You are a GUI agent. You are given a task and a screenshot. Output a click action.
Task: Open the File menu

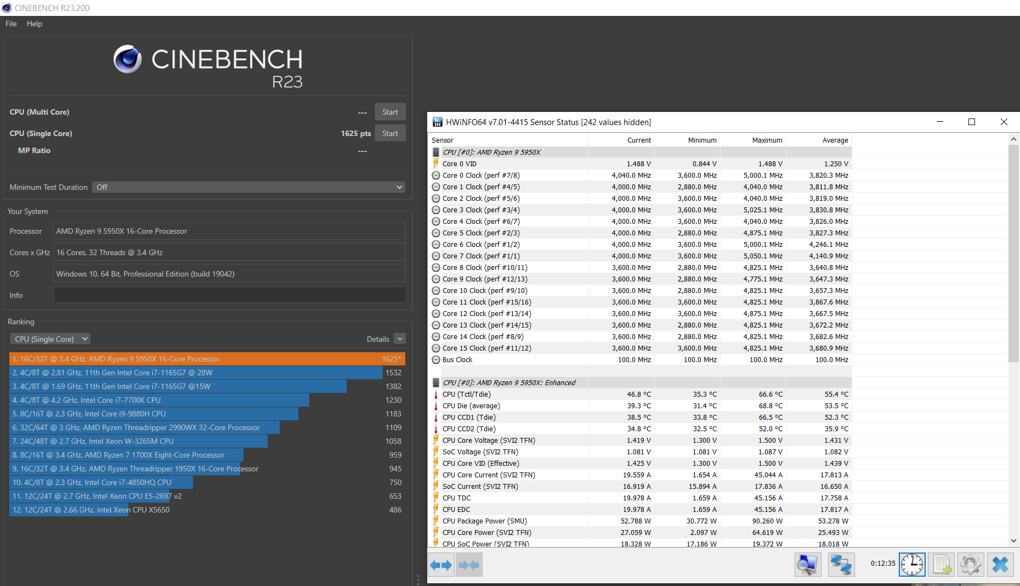pyautogui.click(x=11, y=24)
